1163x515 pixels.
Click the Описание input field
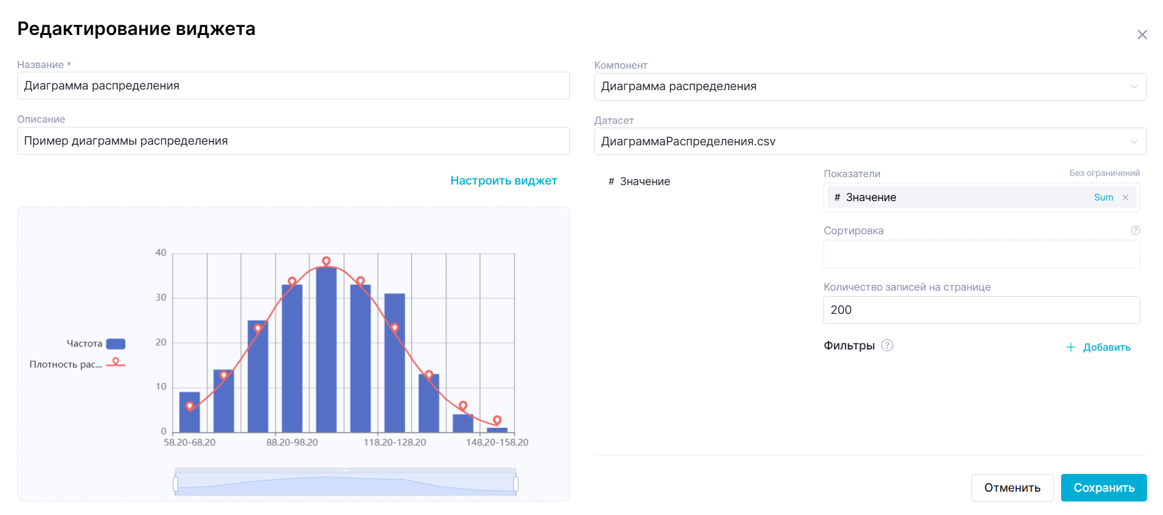(293, 141)
